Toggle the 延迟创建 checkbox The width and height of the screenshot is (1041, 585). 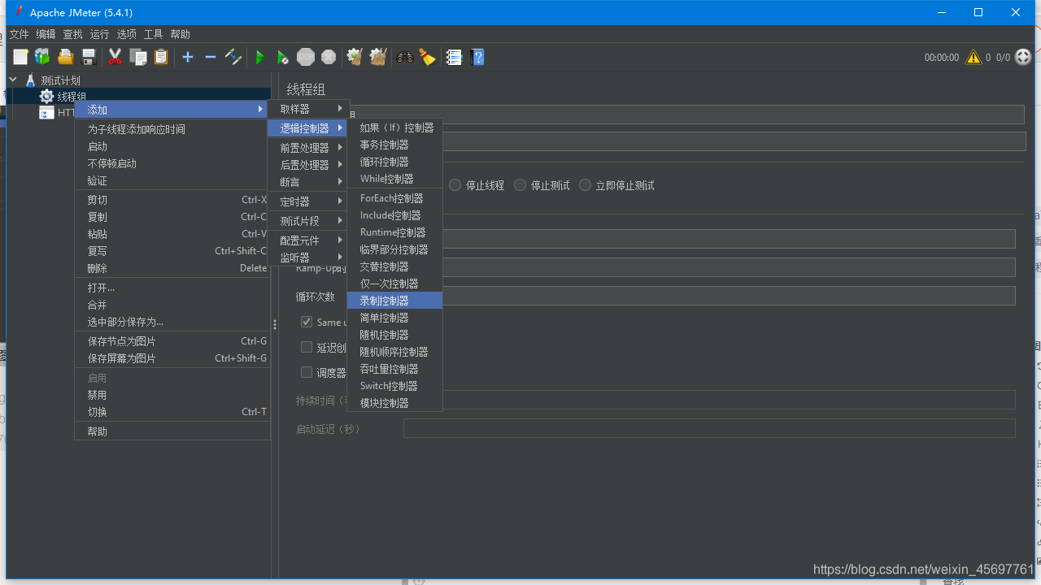click(307, 347)
